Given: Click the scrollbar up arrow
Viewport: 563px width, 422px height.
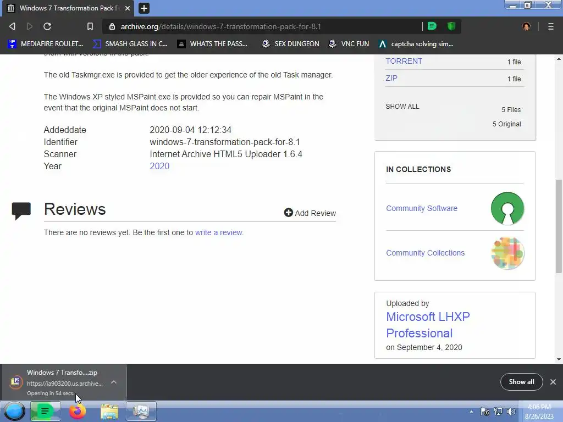Looking at the screenshot, I should point(559,59).
